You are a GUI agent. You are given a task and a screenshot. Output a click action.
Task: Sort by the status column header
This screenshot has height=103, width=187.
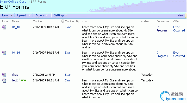click(x=145, y=21)
